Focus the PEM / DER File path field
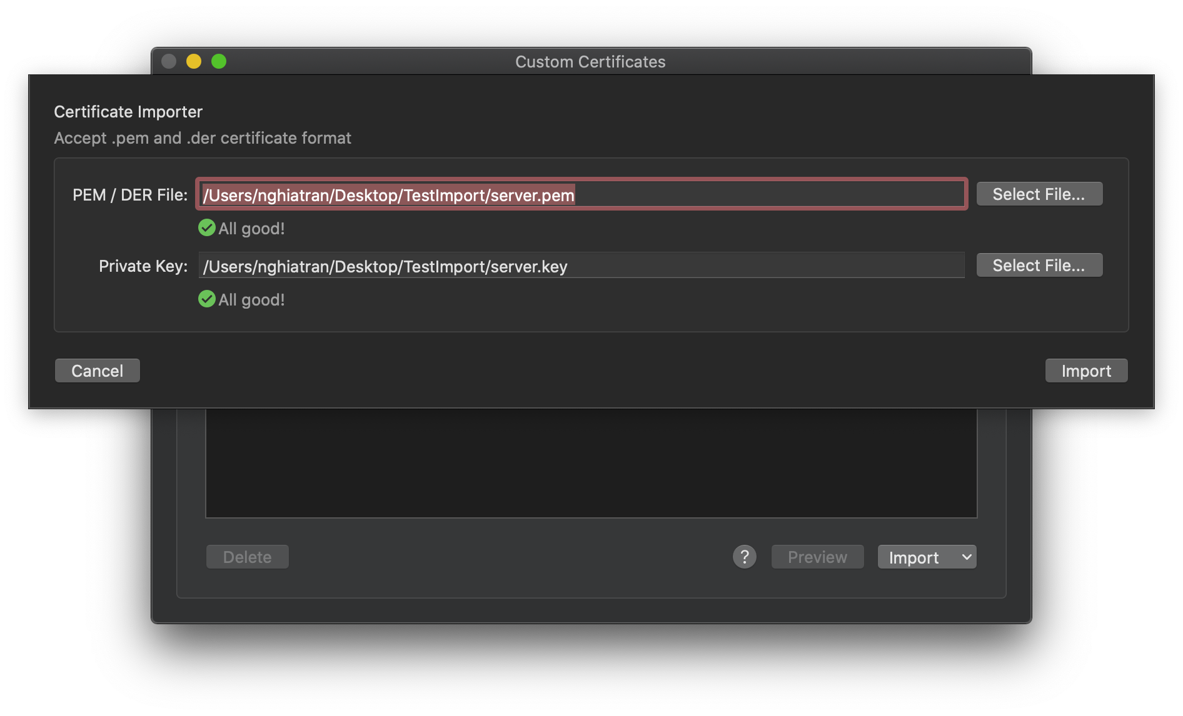The image size is (1183, 716). (x=581, y=194)
